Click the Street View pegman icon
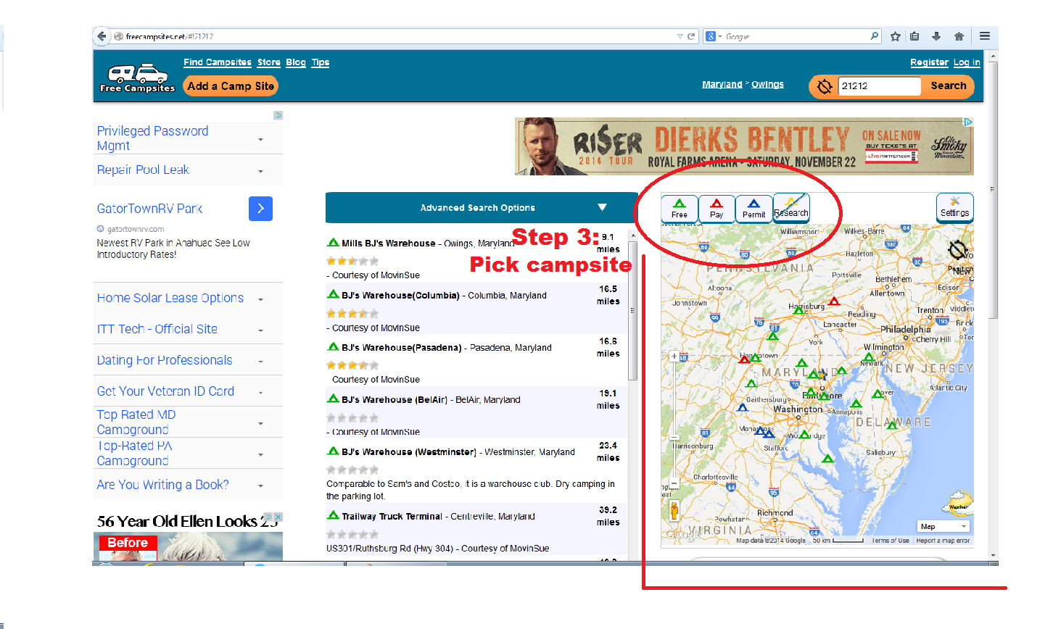Viewport: 1053px width, 629px height. (674, 510)
